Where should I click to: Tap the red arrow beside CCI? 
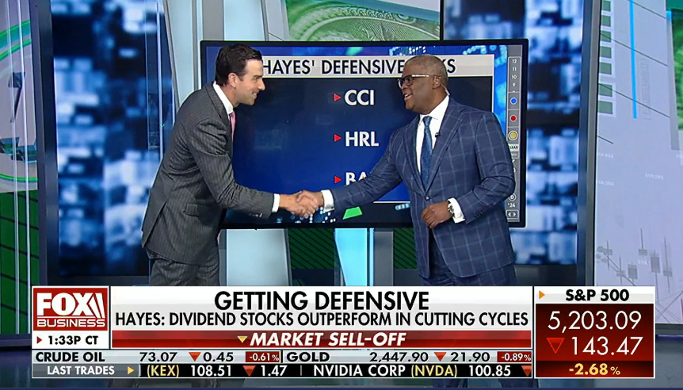pyautogui.click(x=338, y=97)
